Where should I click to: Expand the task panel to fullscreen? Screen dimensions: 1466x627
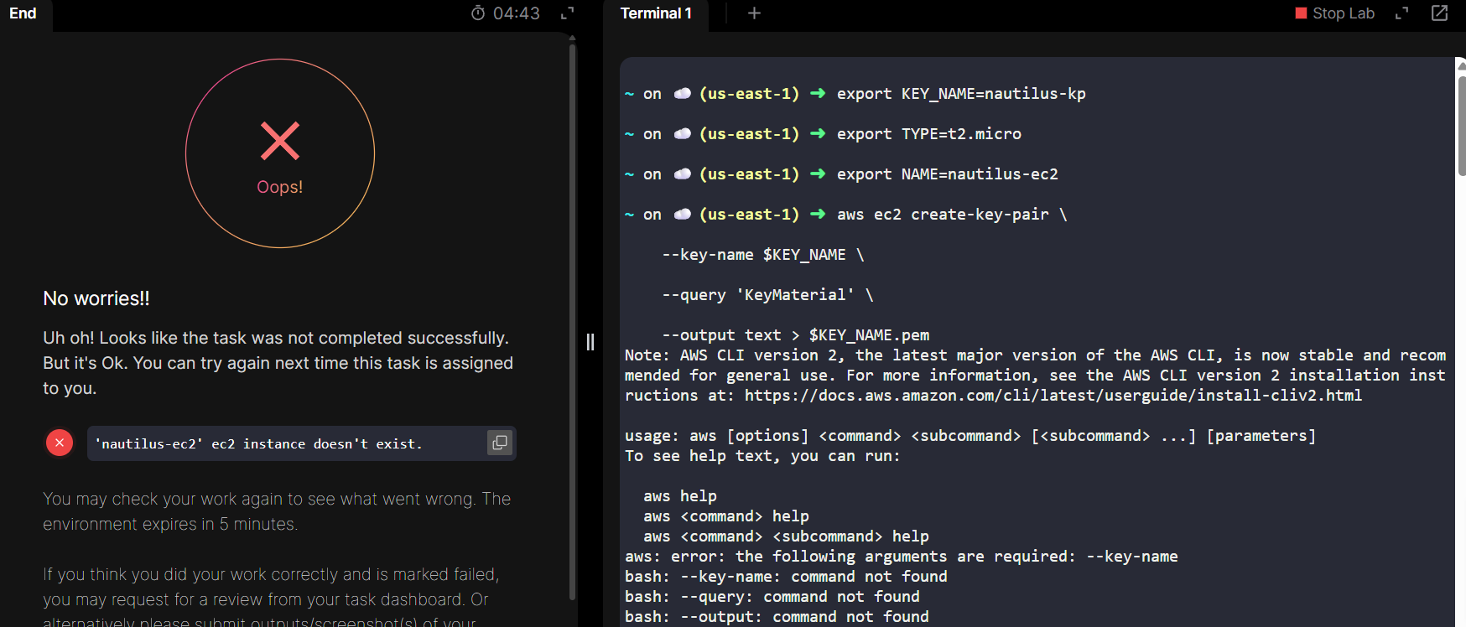(568, 13)
